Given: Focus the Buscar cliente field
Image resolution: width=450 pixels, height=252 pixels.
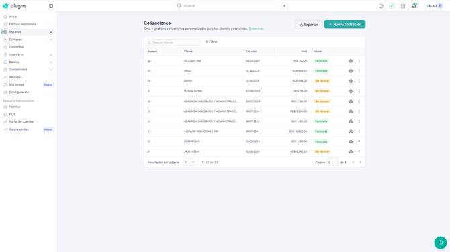Looking at the screenshot, I should (173, 42).
